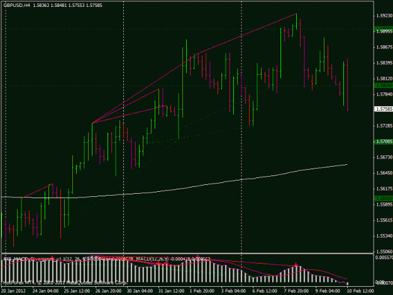Click the 1.59230 price axis label
The width and height of the screenshot is (393, 295).
coord(384,16)
